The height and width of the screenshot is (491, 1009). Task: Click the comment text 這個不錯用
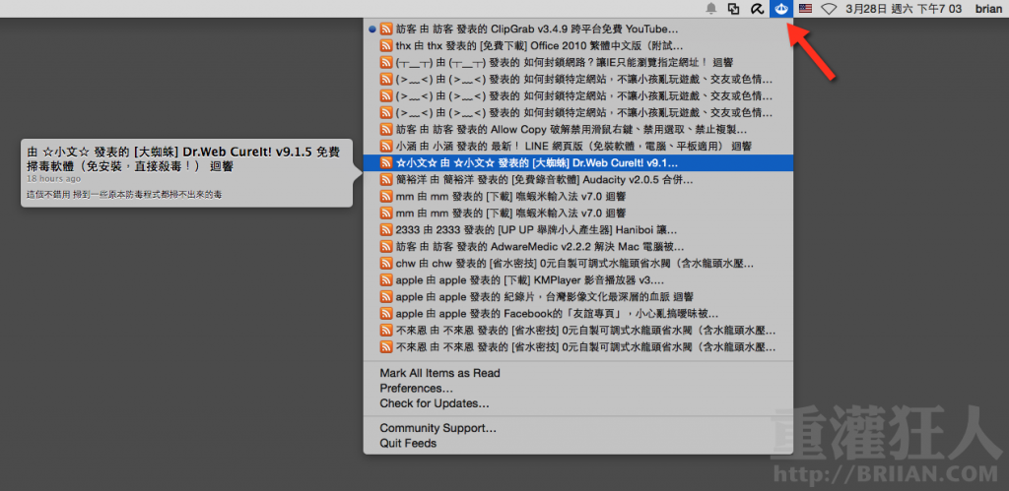[x=124, y=194]
